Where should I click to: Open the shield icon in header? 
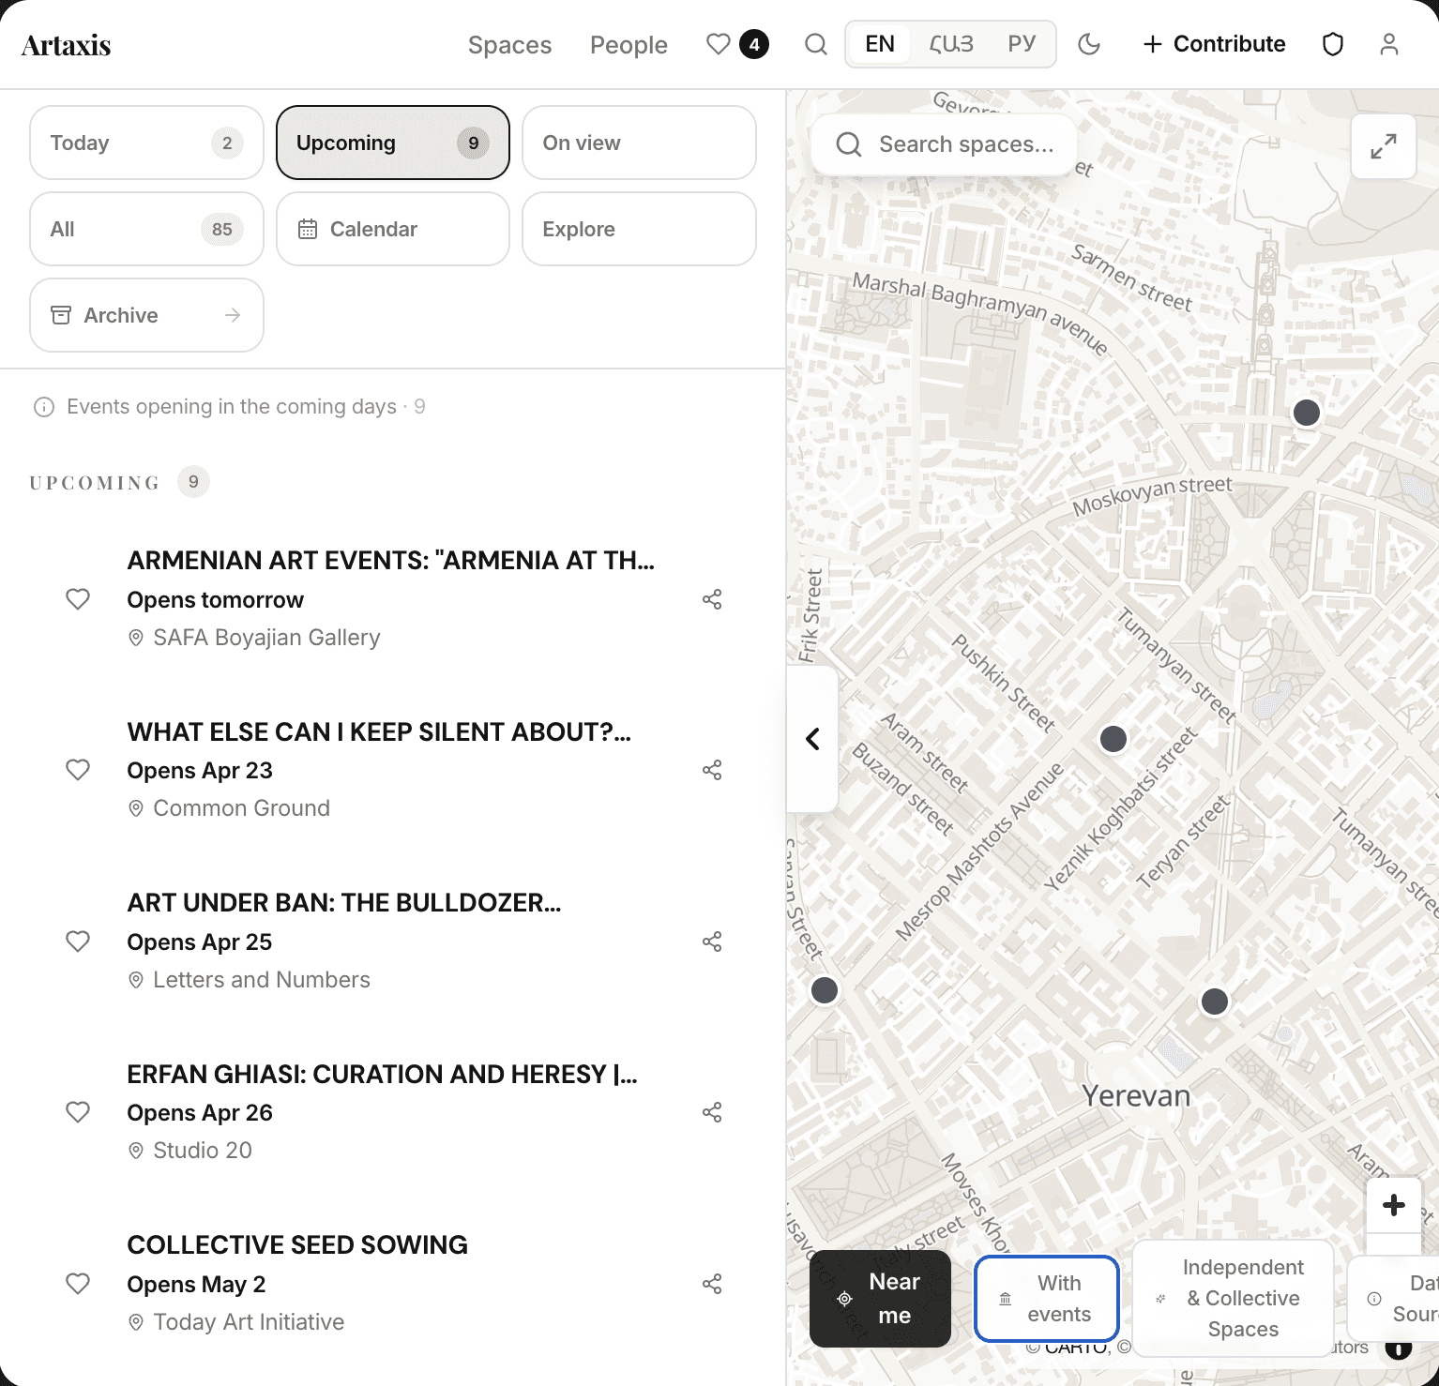click(1332, 44)
